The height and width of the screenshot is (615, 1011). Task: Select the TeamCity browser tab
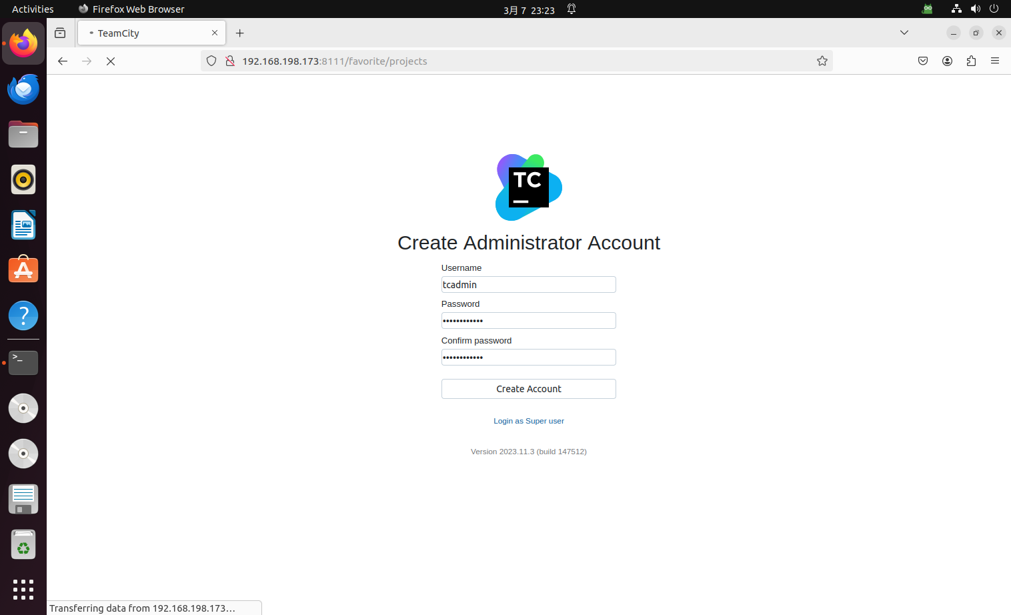click(151, 33)
